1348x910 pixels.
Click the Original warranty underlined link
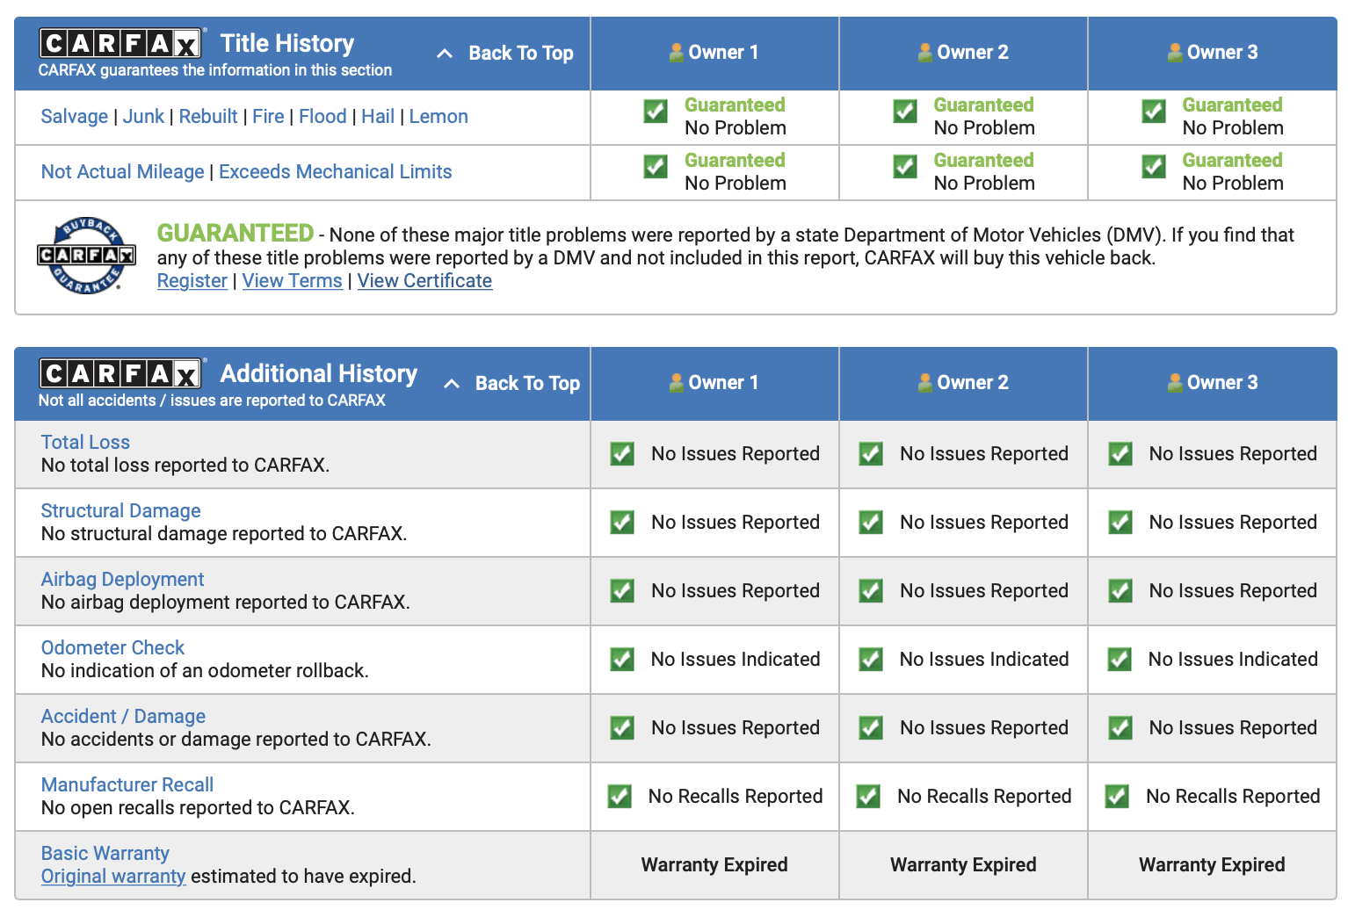[113, 876]
